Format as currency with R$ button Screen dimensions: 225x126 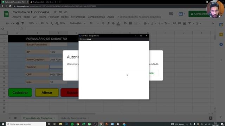(42, 23)
